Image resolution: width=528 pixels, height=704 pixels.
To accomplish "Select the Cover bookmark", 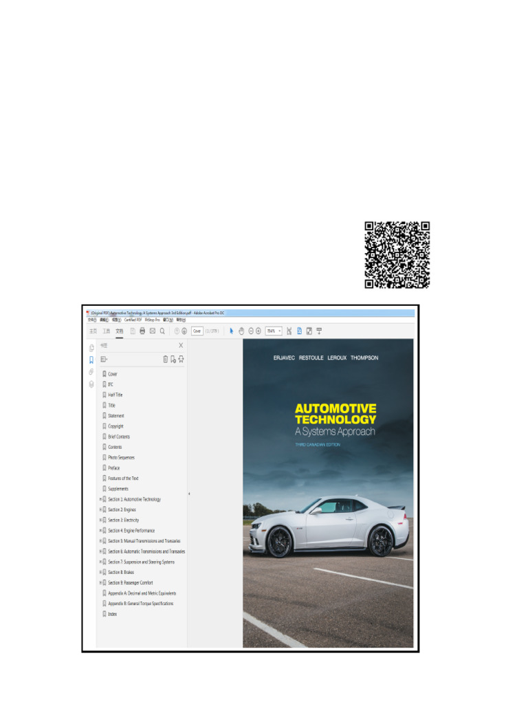I will (113, 374).
